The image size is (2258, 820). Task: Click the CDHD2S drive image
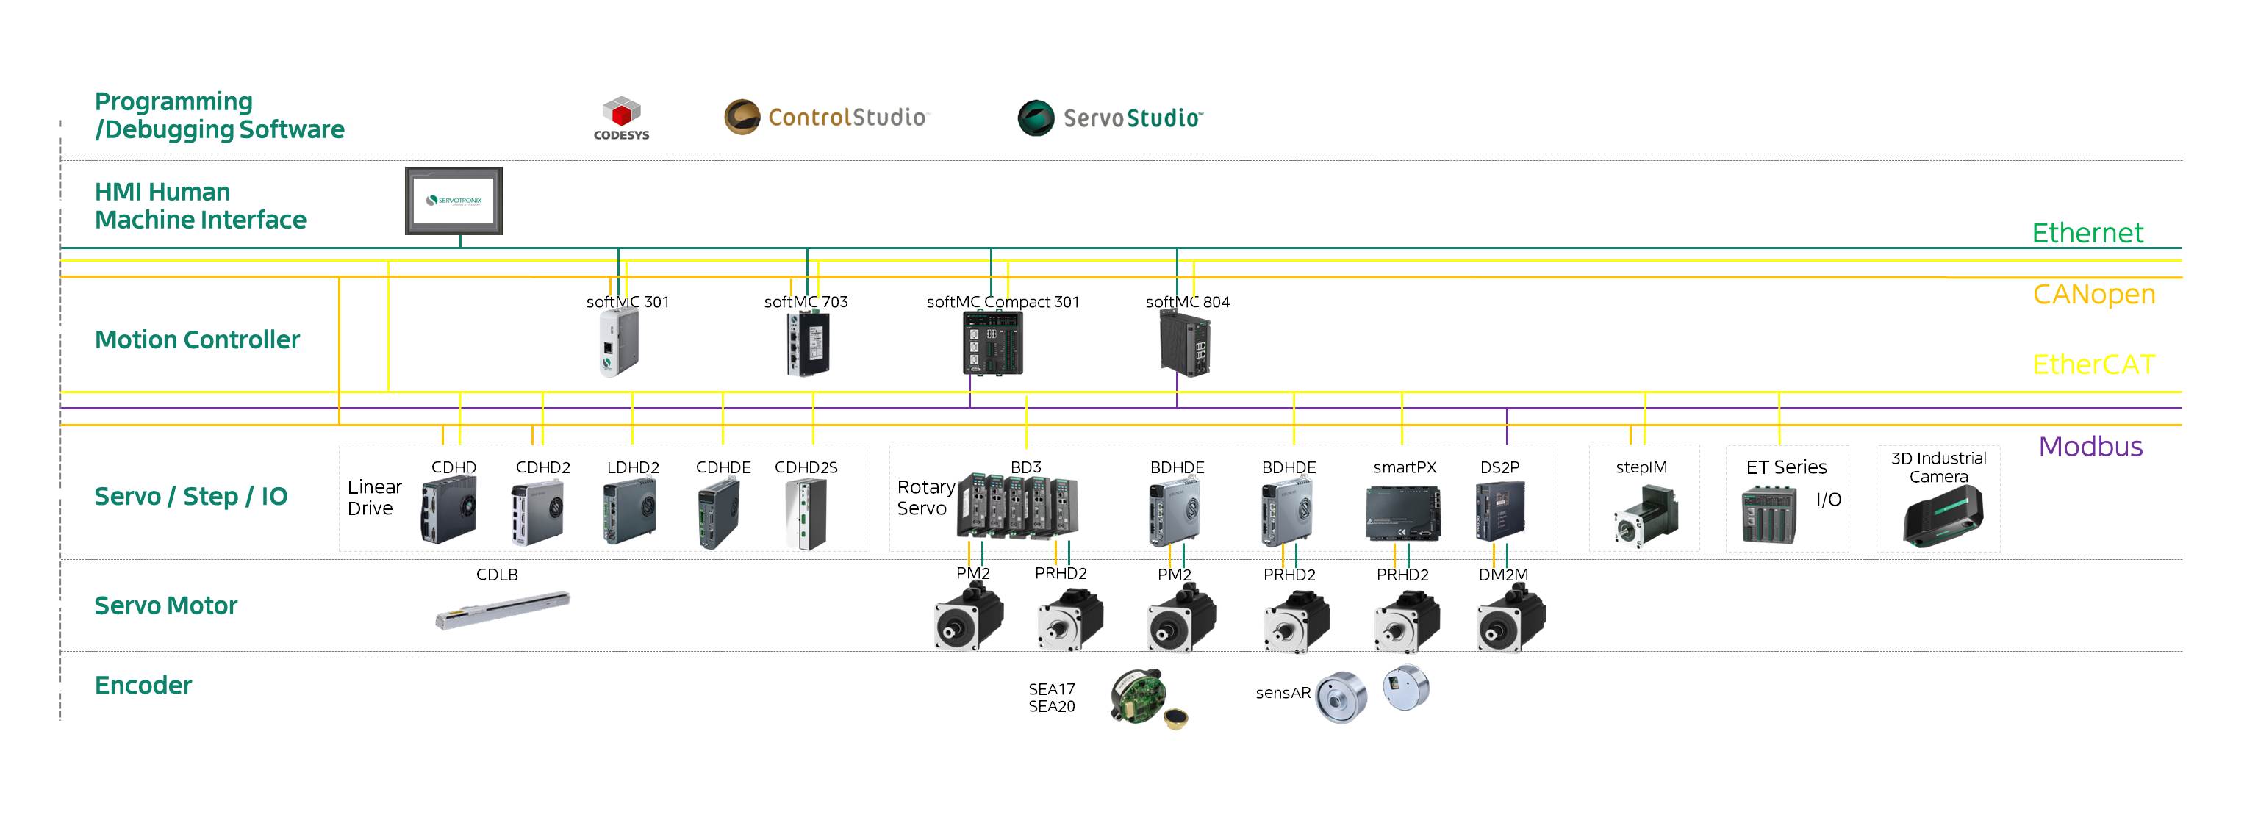click(x=806, y=514)
